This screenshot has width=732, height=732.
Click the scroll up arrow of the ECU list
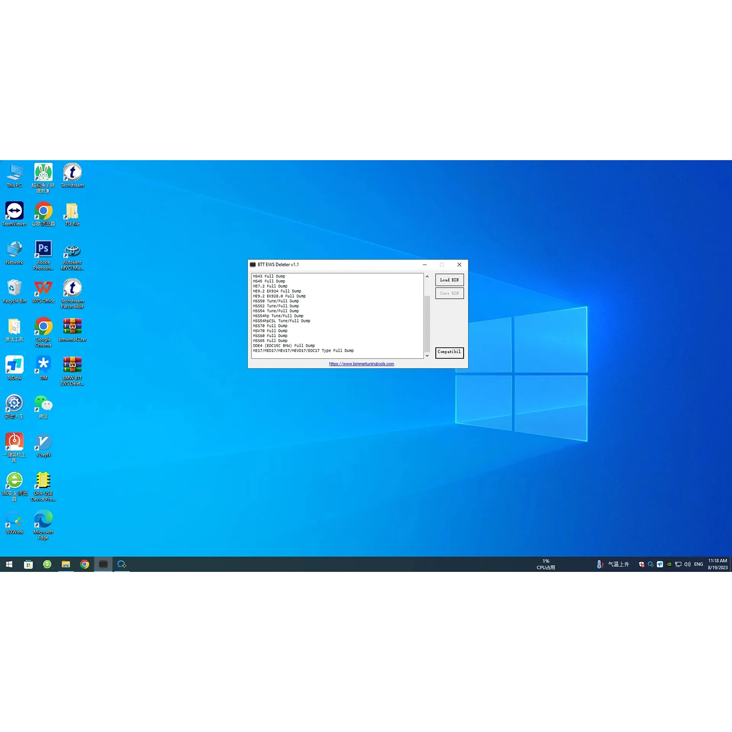coord(427,277)
